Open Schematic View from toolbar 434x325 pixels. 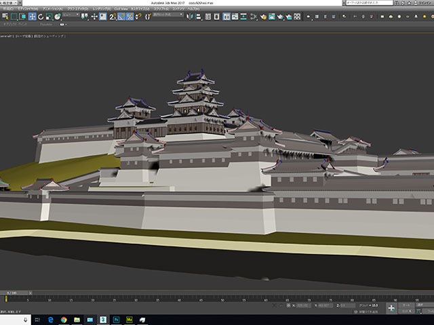(245, 16)
